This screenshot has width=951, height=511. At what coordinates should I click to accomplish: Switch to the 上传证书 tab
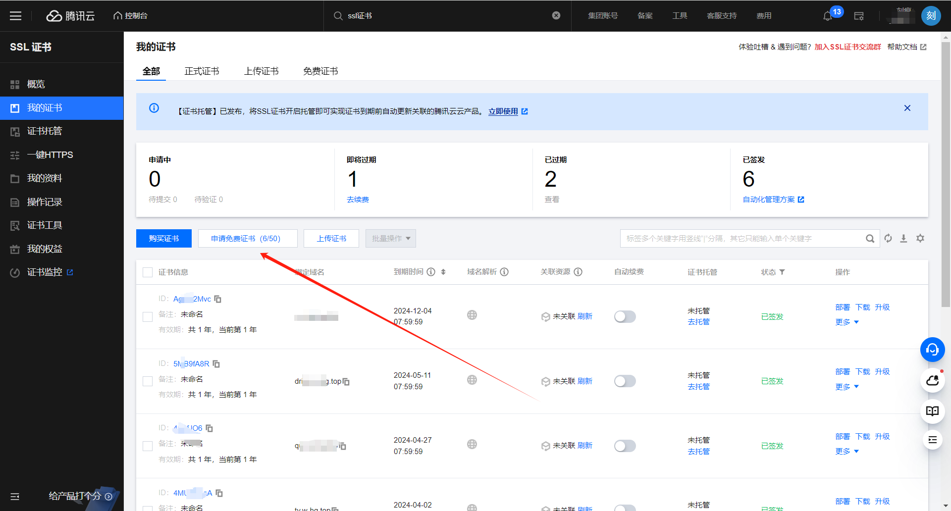[x=262, y=71]
